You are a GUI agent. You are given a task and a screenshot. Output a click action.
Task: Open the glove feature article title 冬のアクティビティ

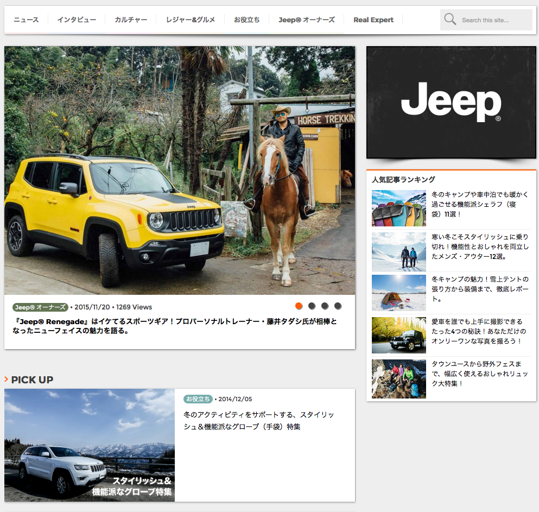(259, 421)
